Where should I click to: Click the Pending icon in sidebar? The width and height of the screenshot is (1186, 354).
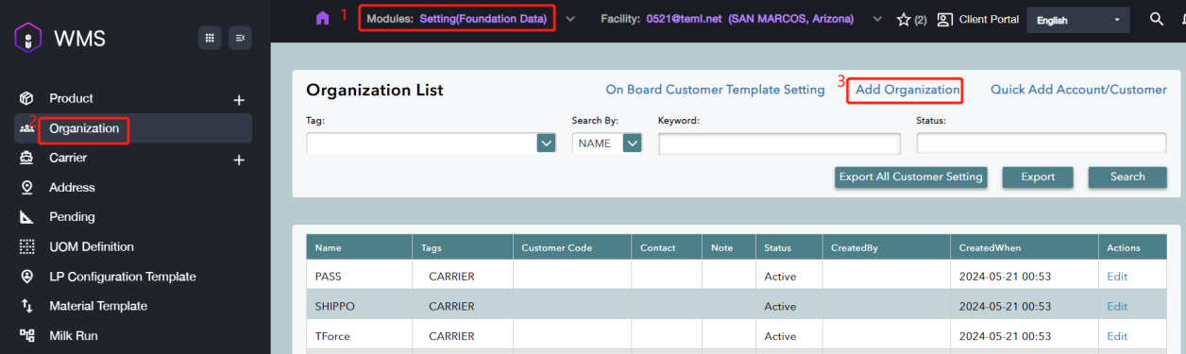click(26, 217)
